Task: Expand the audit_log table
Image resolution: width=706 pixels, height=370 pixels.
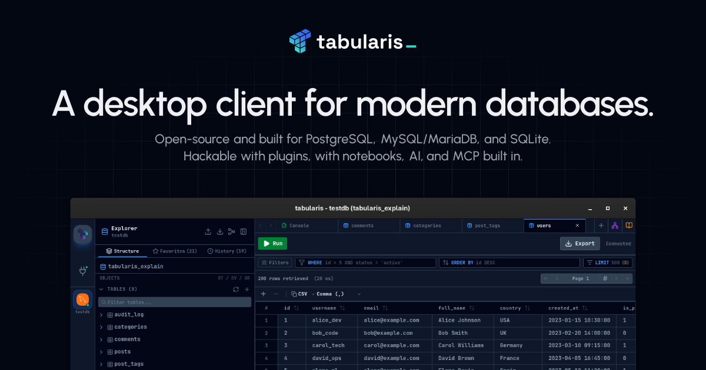Action: (x=101, y=315)
